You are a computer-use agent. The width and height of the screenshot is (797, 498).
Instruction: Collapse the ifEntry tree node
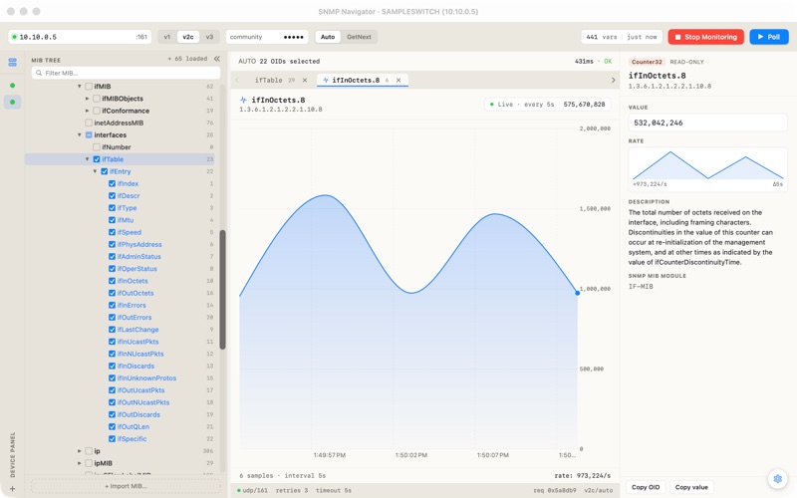[x=95, y=171]
